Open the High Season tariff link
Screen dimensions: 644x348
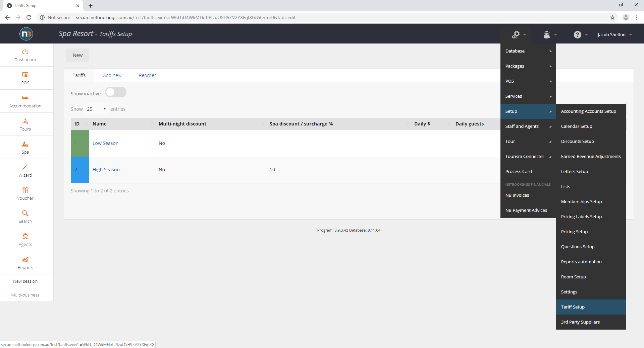pos(106,170)
